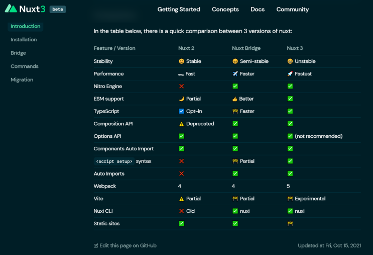373x255 pixels.
Task: Click Edit this page on GitHub
Action: [x=128, y=245]
